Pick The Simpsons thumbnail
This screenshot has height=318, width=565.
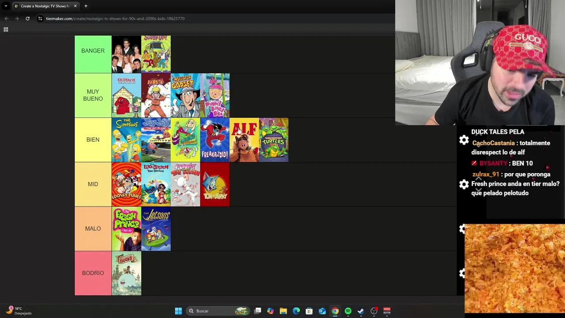(x=126, y=140)
